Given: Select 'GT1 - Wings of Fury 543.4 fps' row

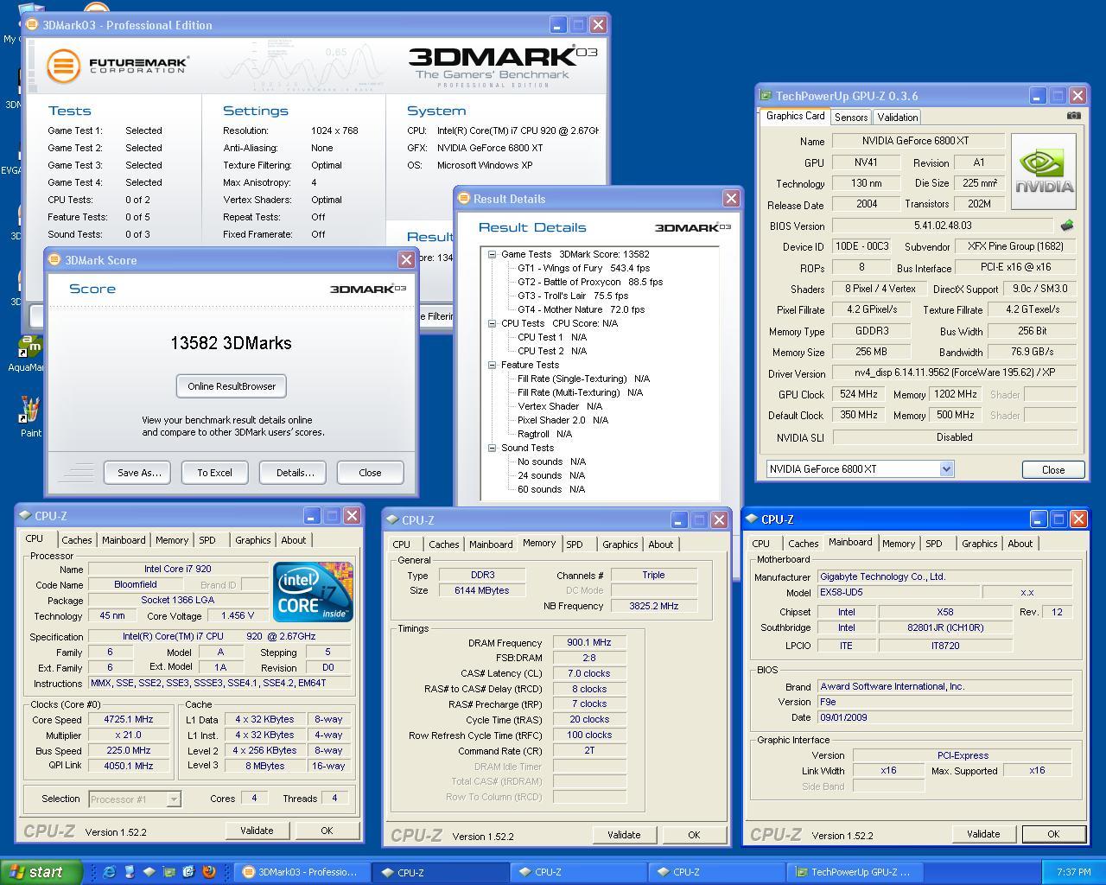Looking at the screenshot, I should [x=583, y=268].
